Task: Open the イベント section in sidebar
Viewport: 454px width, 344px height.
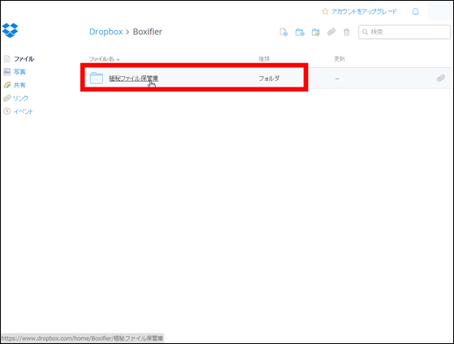Action: click(24, 112)
